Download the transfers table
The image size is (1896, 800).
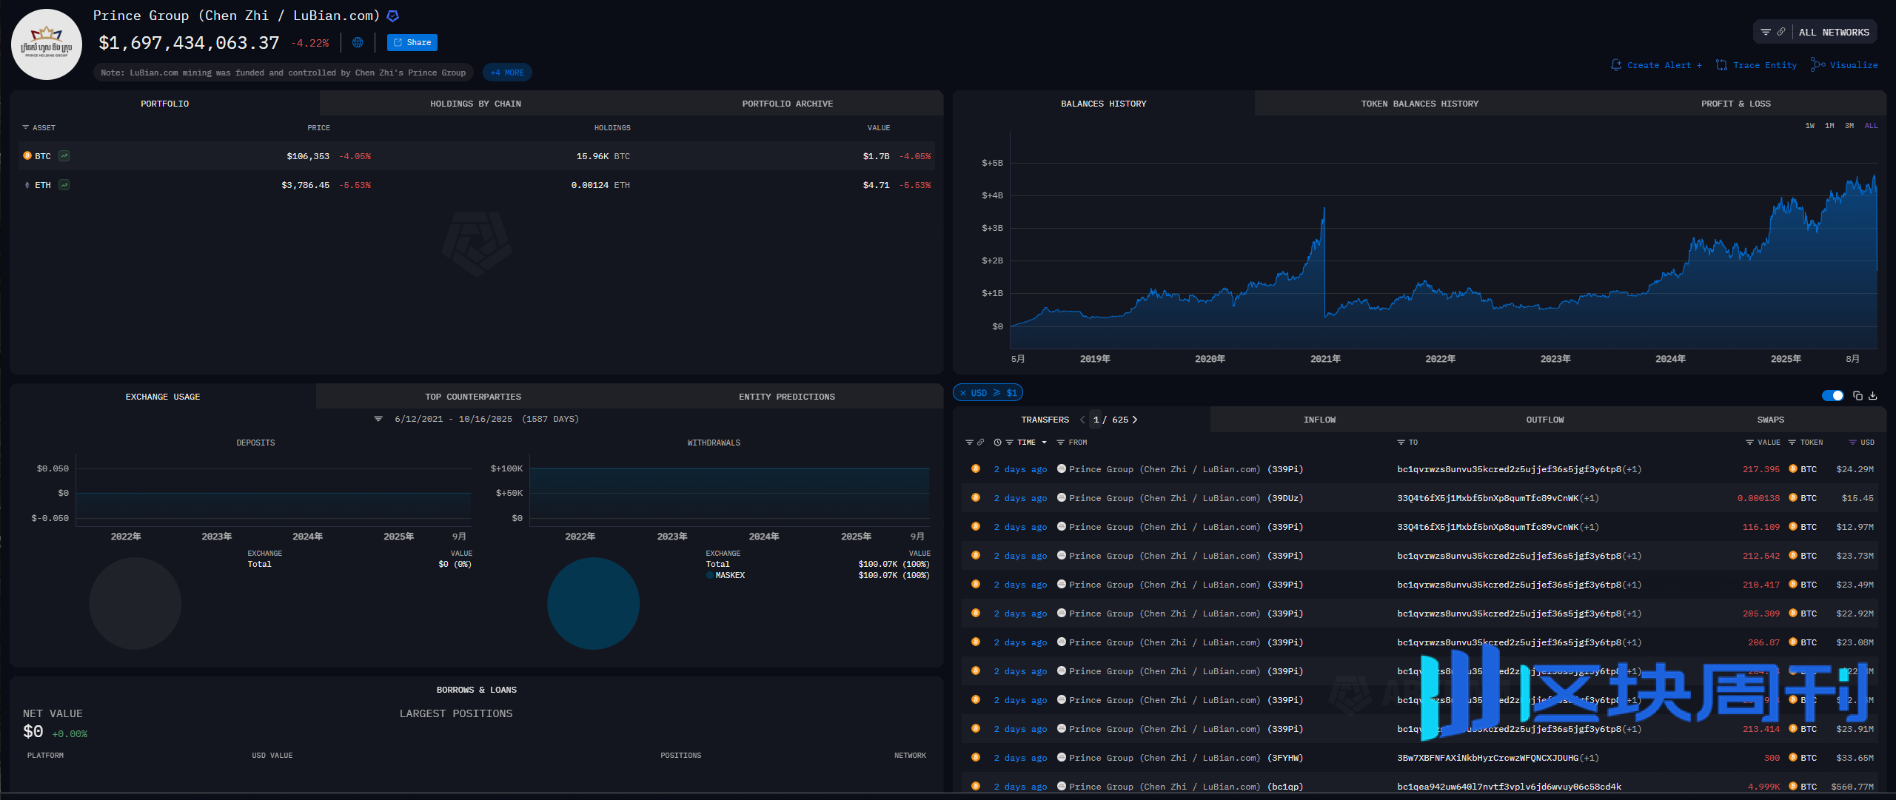pyautogui.click(x=1873, y=395)
